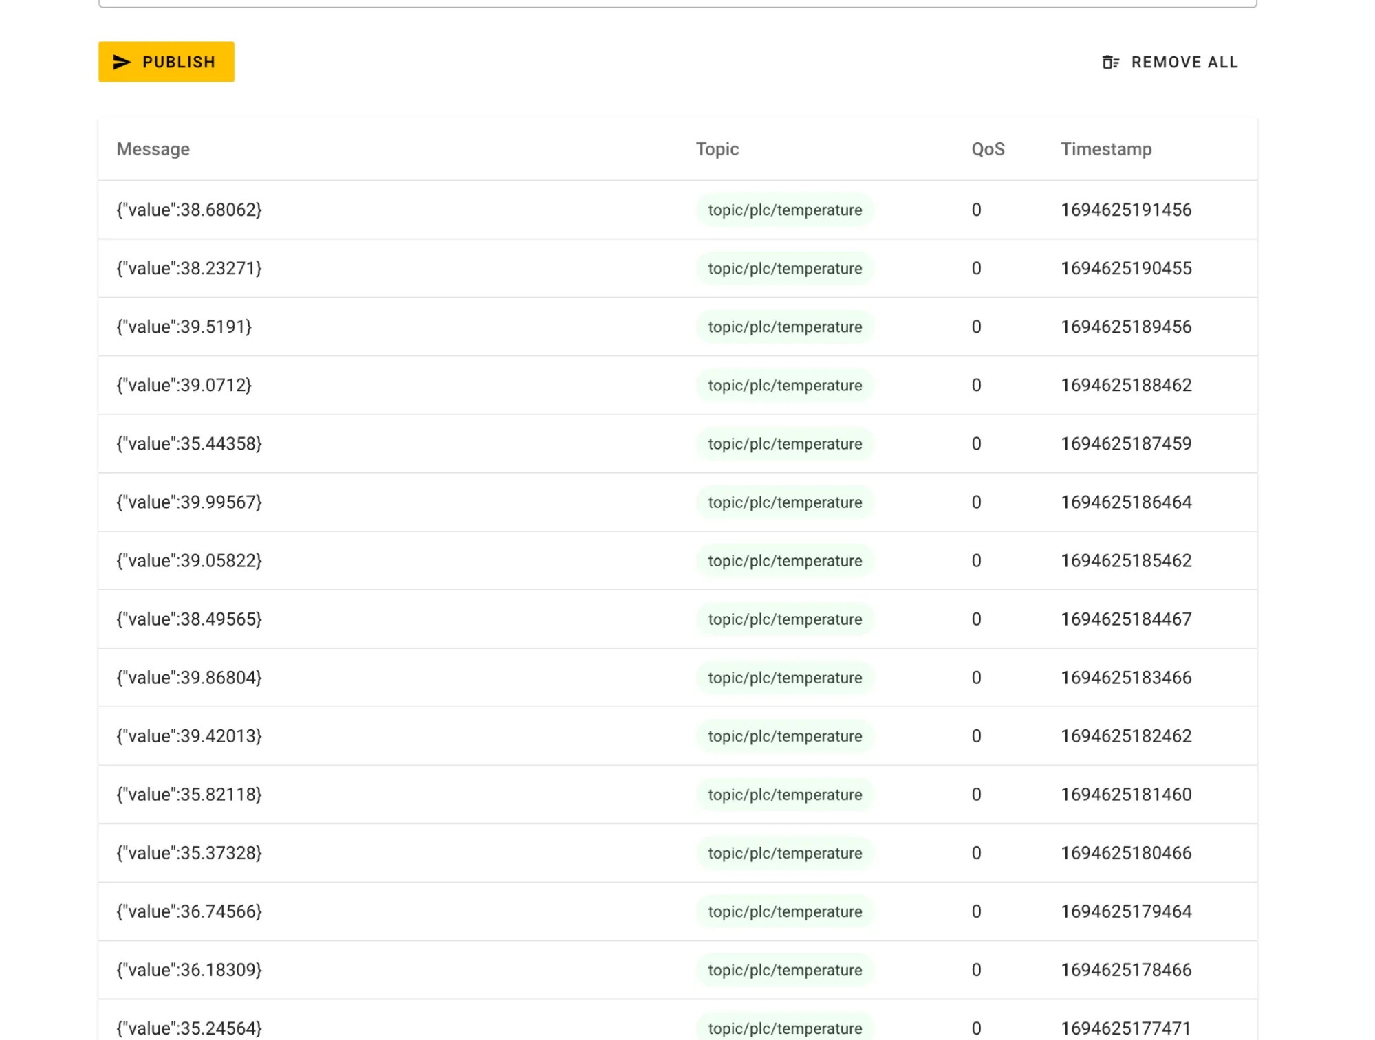1375x1040 pixels.
Task: Click topic chip in row 1694625181460
Action: 785,794
